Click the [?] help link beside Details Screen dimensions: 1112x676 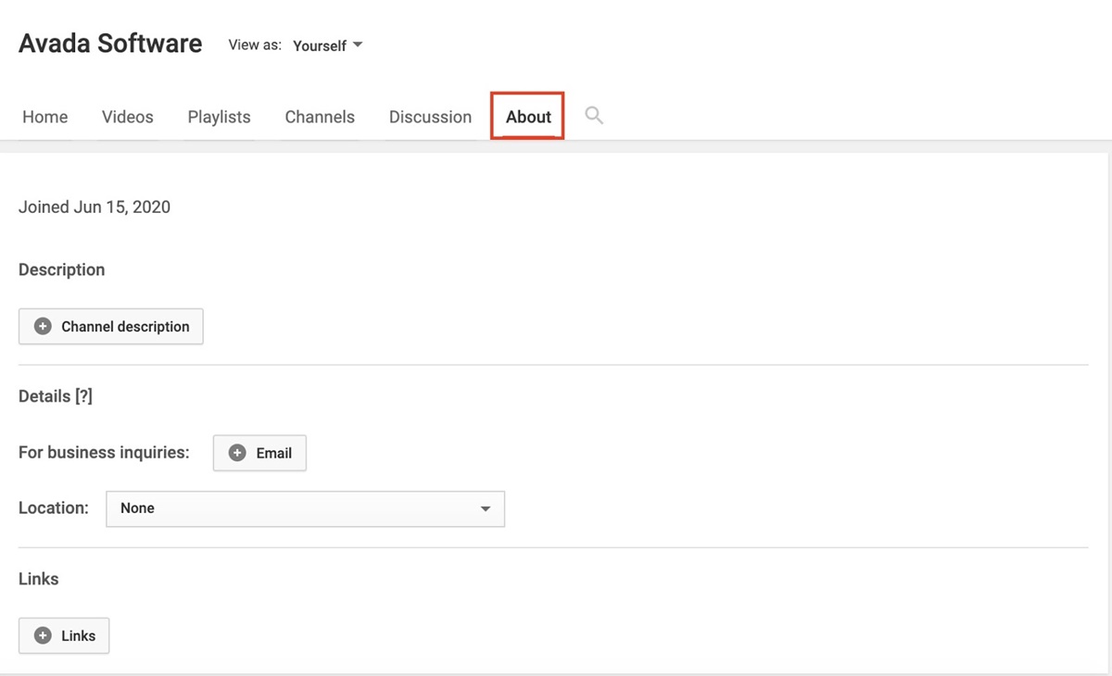tap(83, 396)
